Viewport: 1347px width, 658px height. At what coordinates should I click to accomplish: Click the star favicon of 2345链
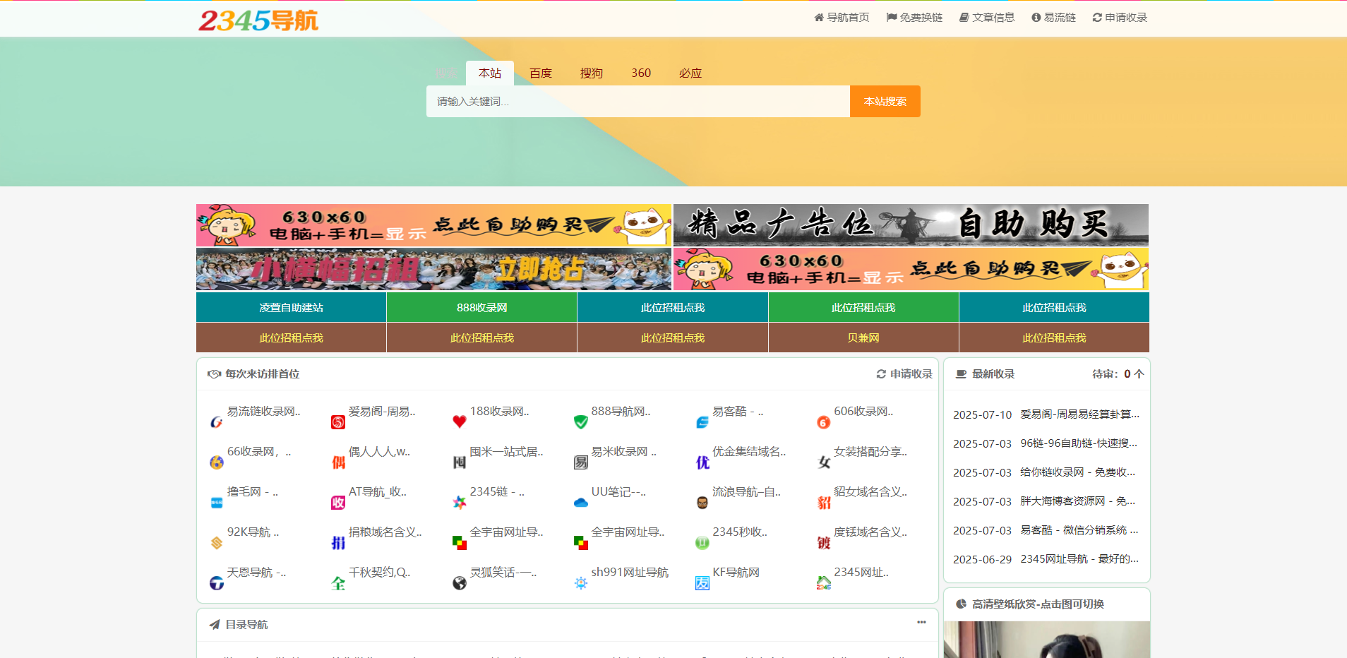460,503
